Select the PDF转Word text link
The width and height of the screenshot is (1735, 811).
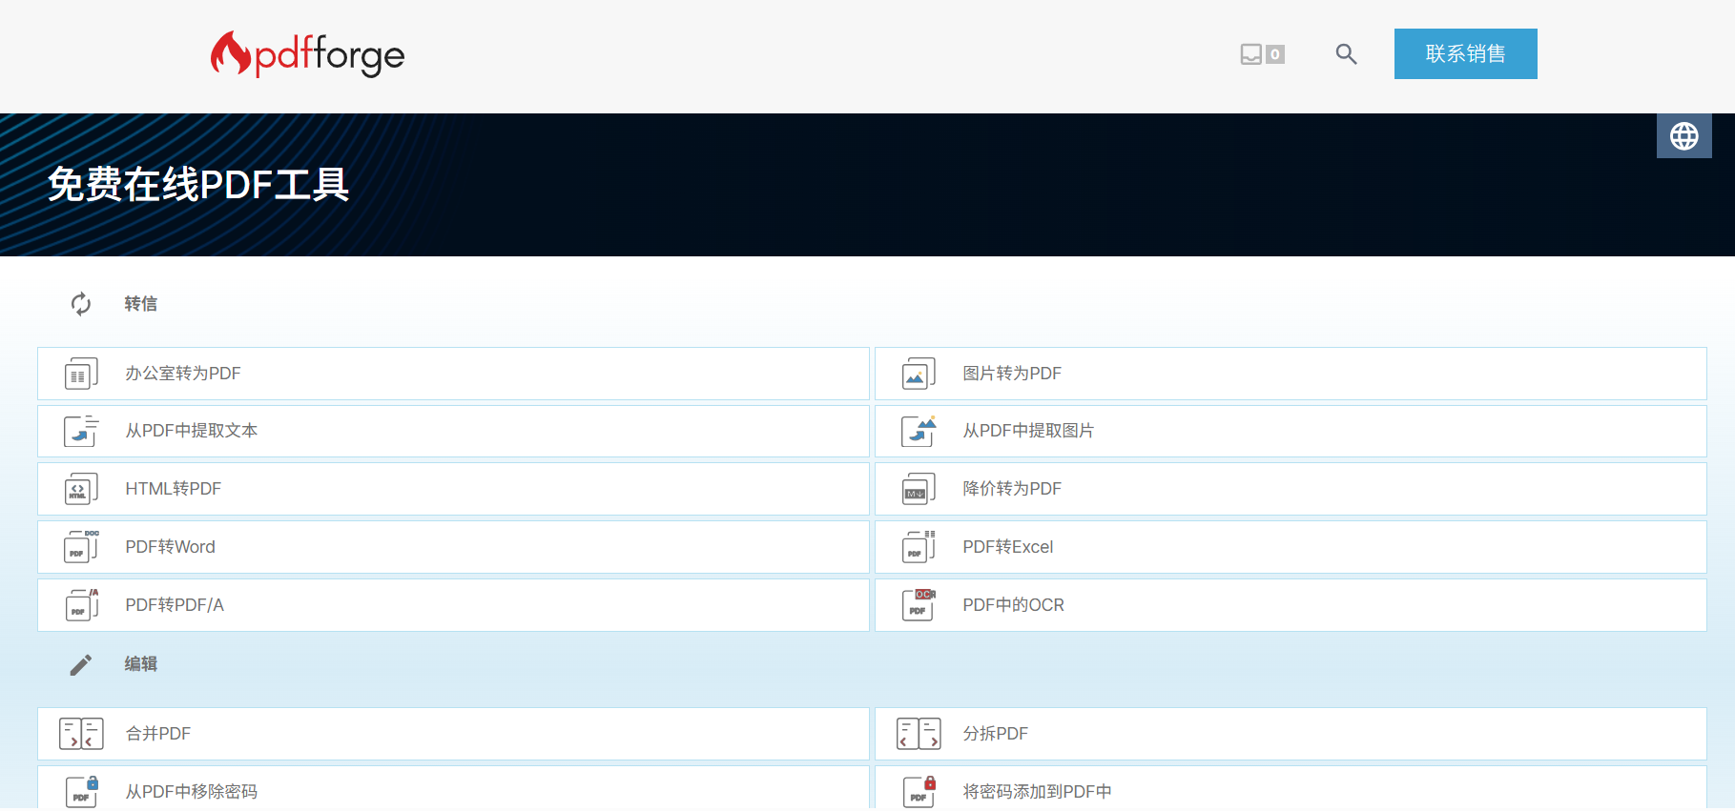point(171,547)
